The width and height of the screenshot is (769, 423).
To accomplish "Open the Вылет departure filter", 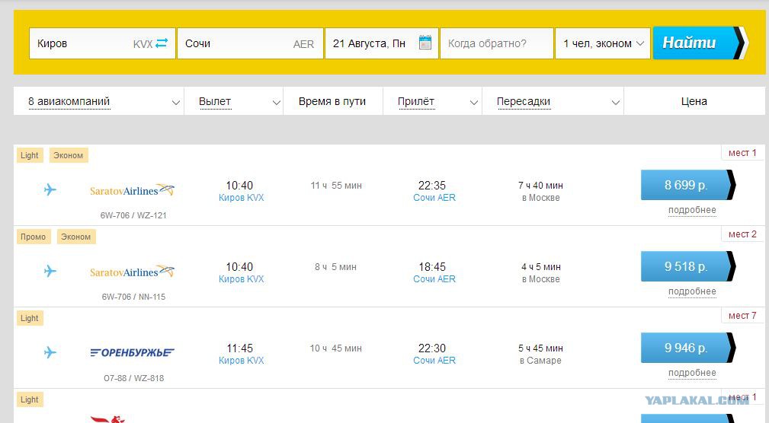I will (x=233, y=101).
